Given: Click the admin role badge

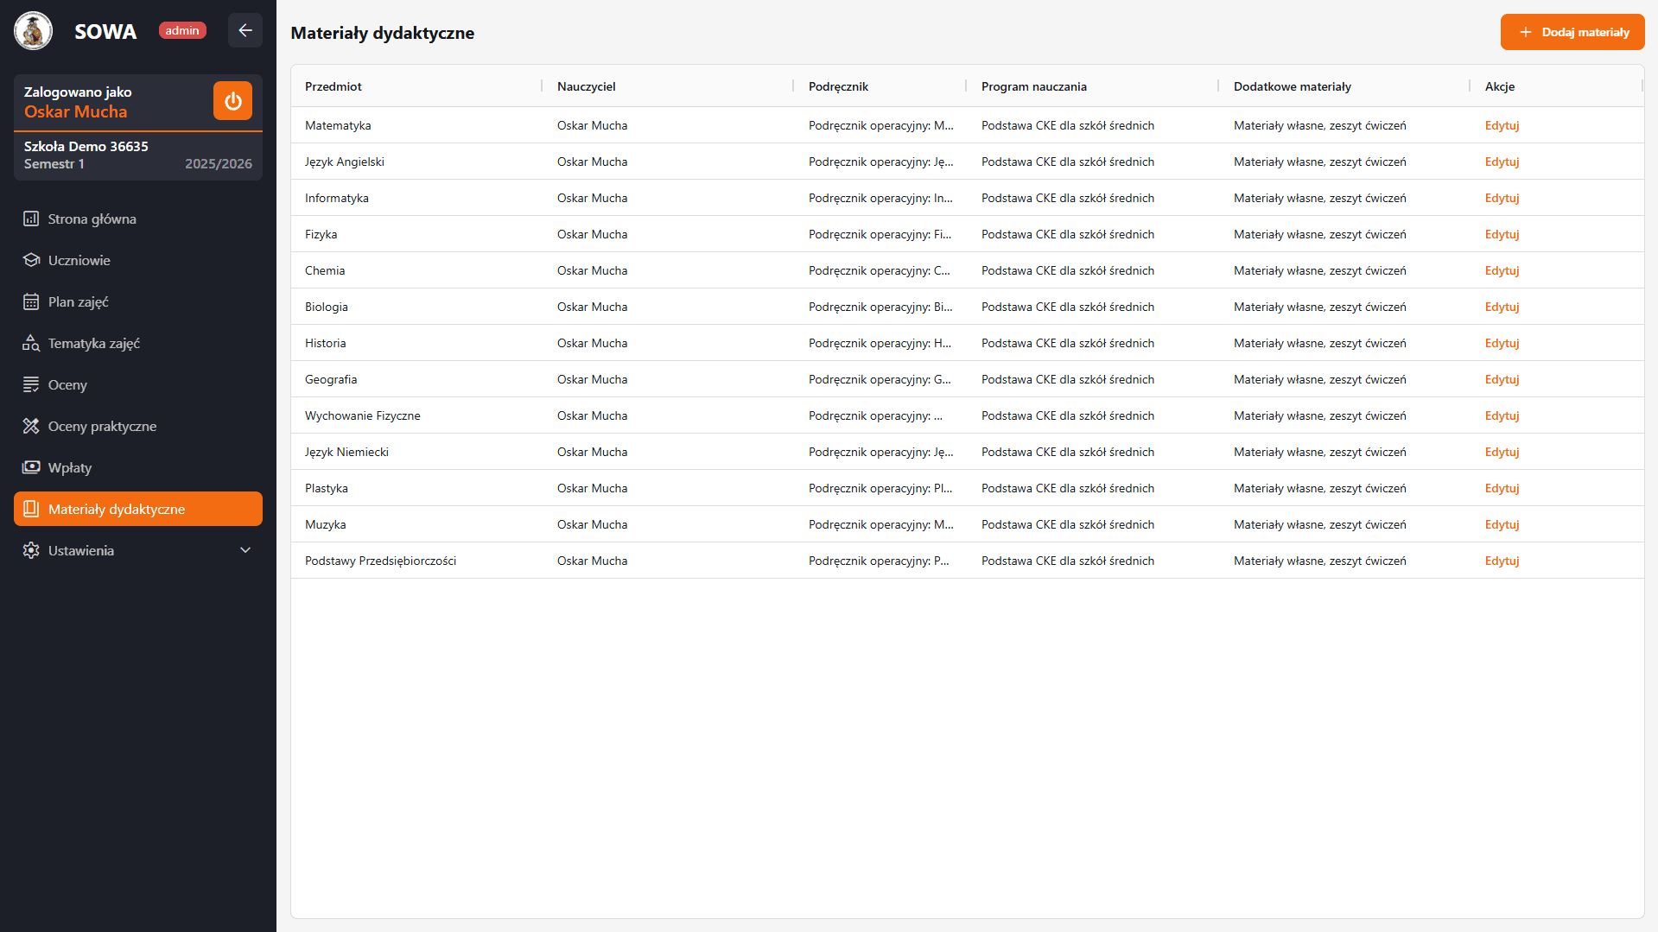Looking at the screenshot, I should pyautogui.click(x=182, y=31).
